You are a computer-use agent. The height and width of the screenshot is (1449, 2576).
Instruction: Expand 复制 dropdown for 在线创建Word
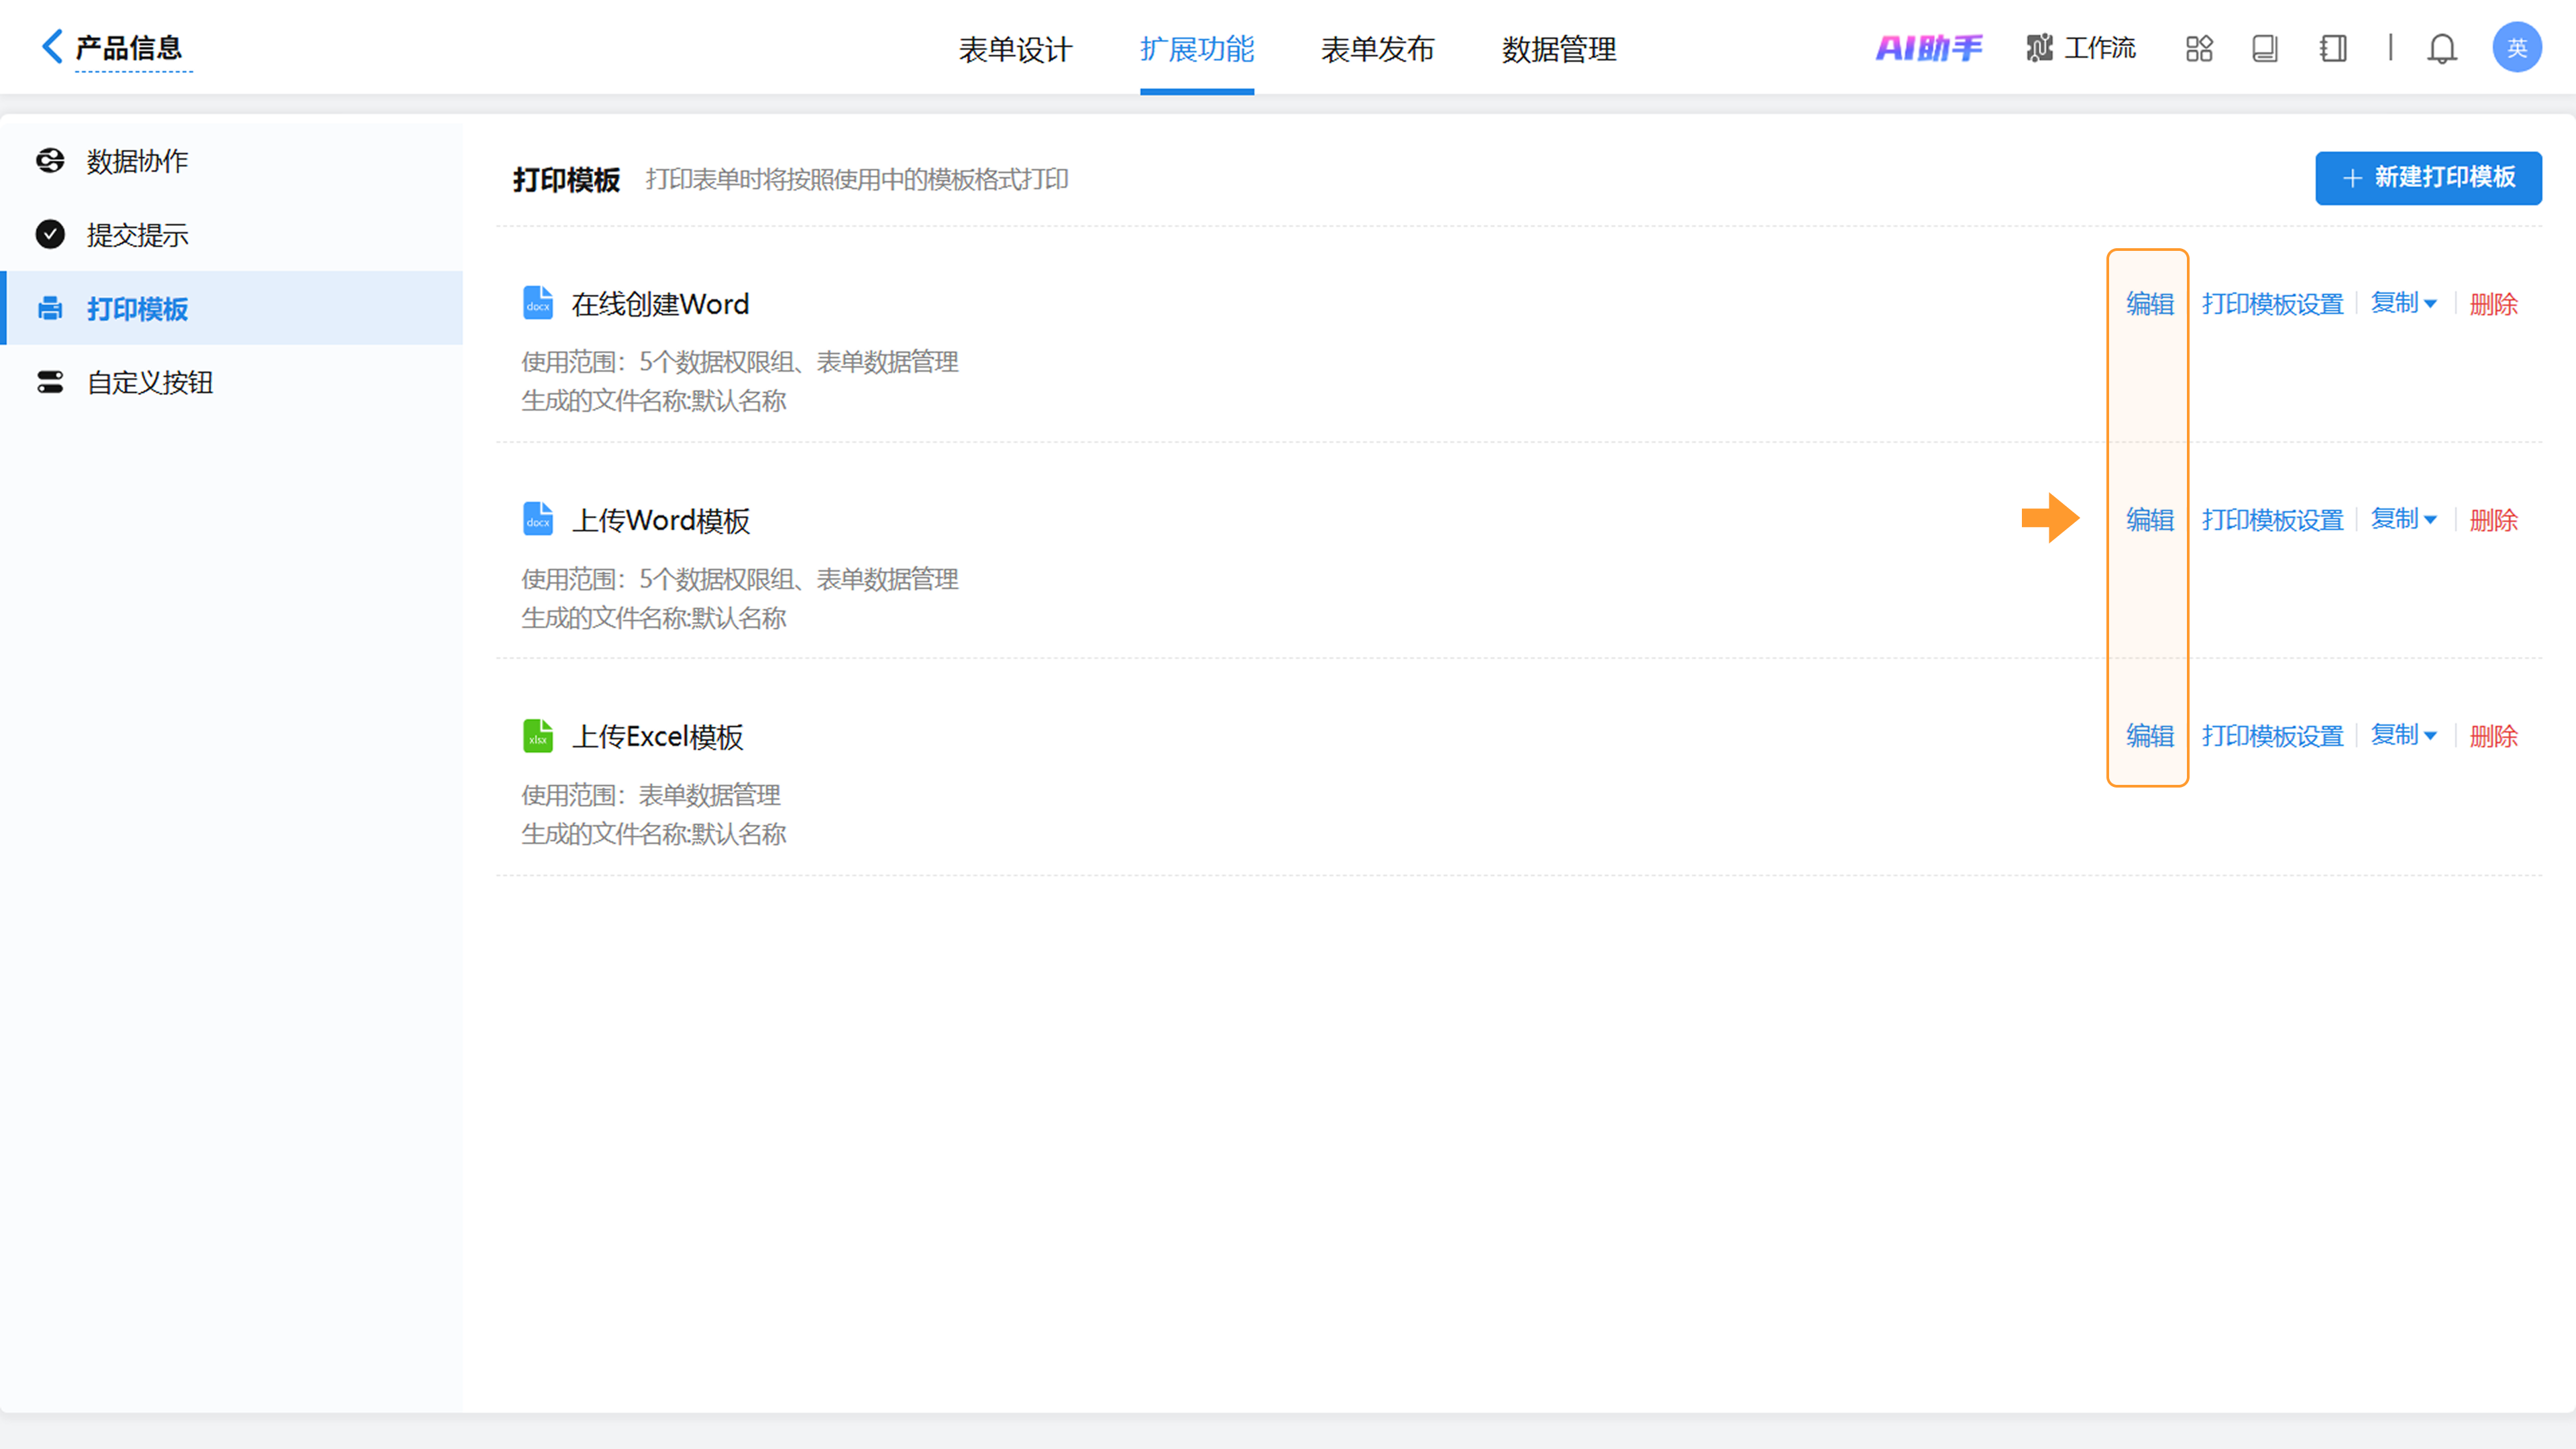point(2403,303)
